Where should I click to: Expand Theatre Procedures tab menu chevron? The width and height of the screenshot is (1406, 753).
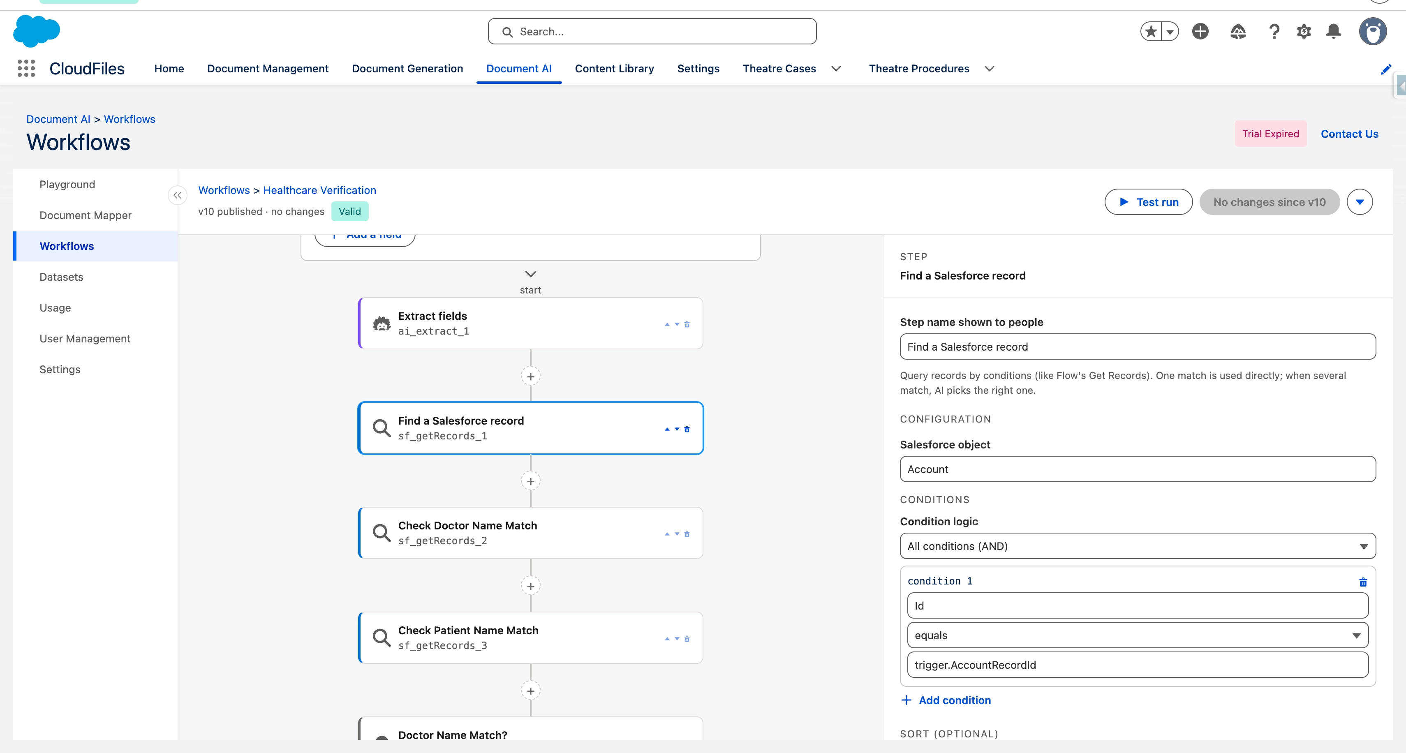coord(990,69)
